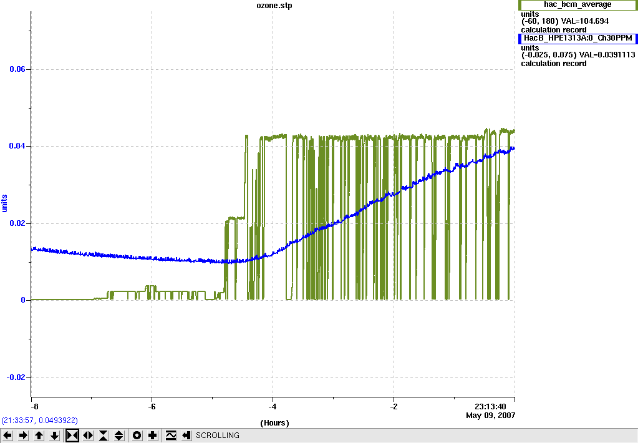The image size is (638, 443).
Task: Click the -6 hours x-axis tick label
Action: click(152, 406)
